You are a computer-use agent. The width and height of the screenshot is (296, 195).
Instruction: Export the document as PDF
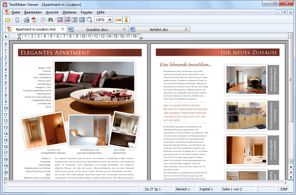tap(34, 20)
